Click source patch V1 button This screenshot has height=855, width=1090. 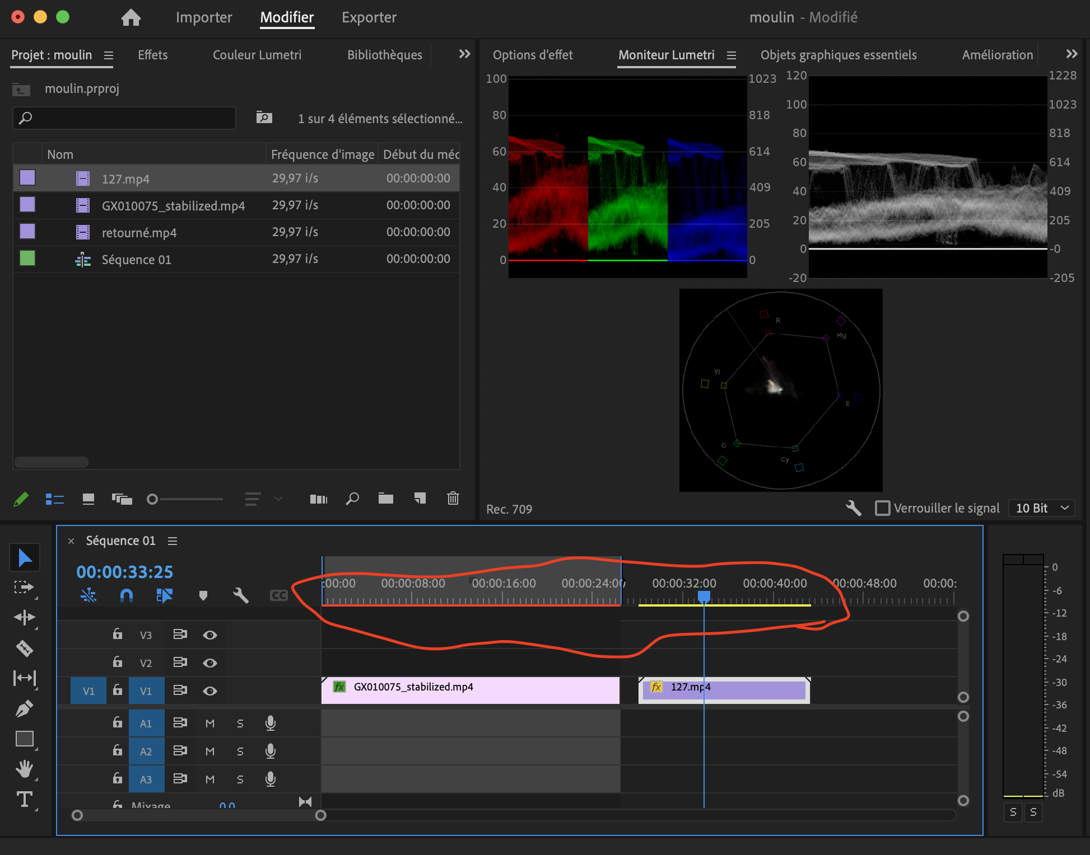pos(88,691)
